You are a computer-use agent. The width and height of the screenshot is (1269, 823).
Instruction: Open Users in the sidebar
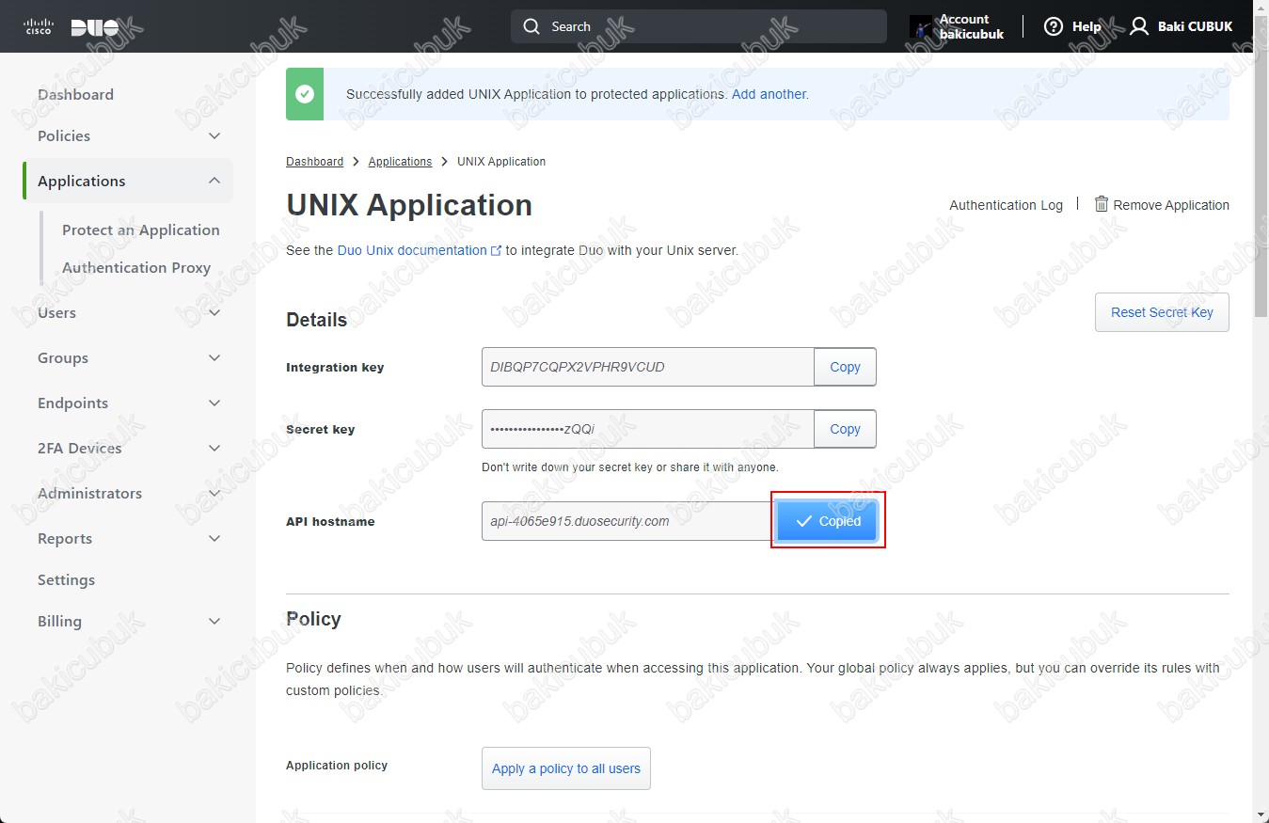(56, 312)
